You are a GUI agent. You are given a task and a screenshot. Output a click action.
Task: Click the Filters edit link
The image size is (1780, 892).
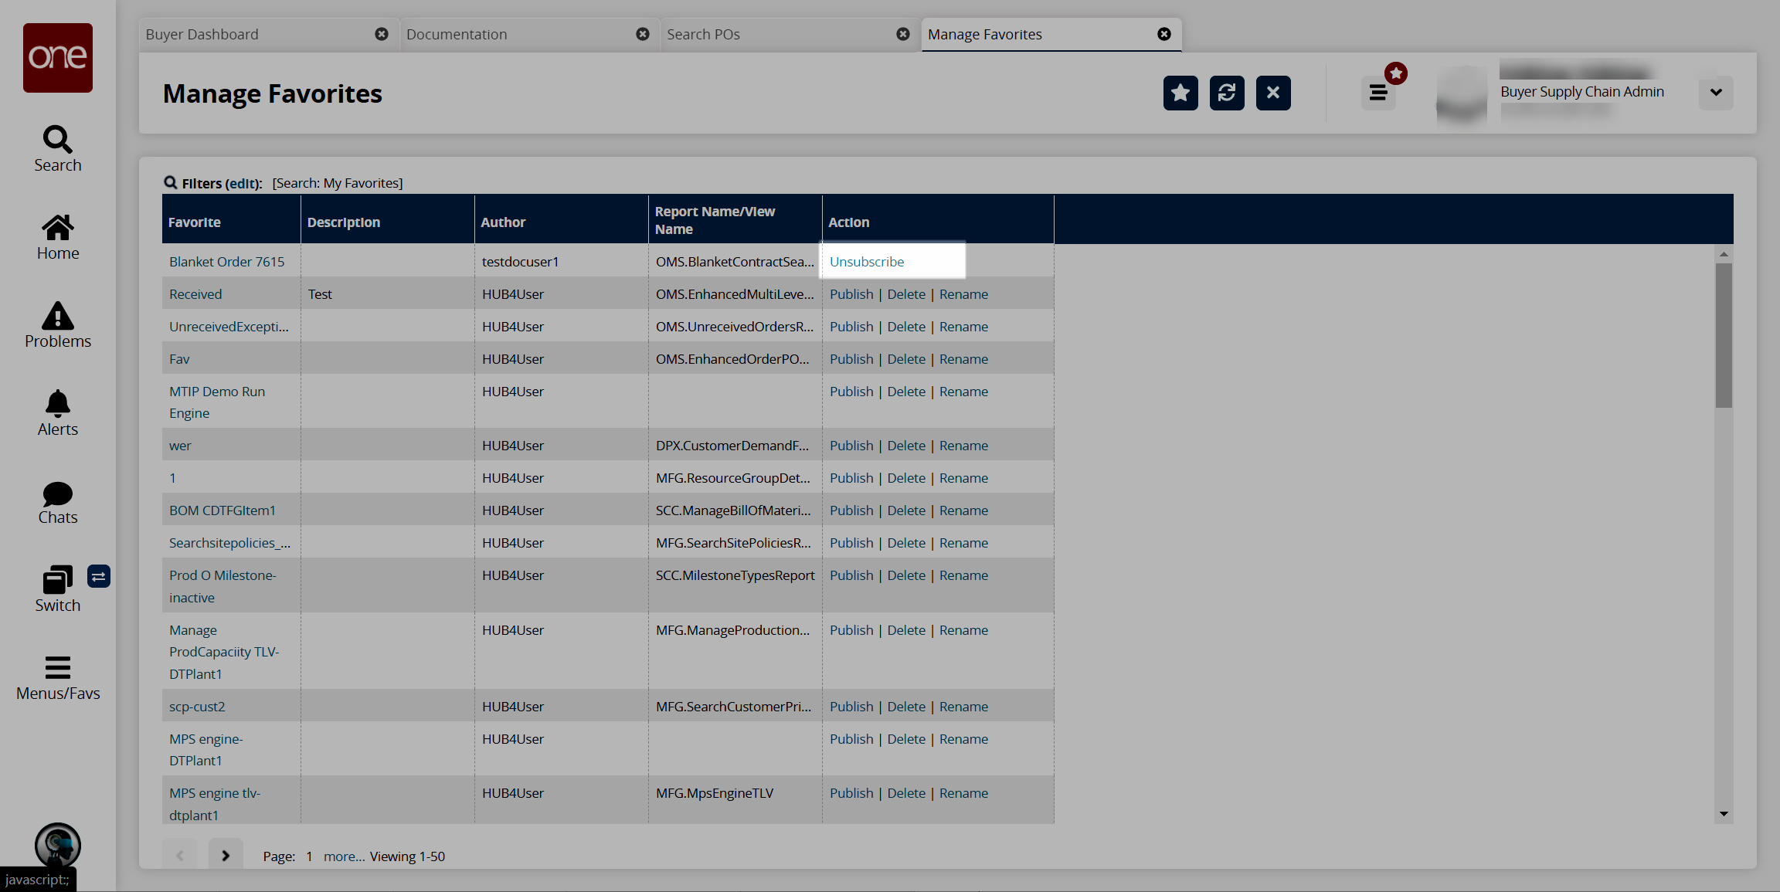(x=243, y=184)
